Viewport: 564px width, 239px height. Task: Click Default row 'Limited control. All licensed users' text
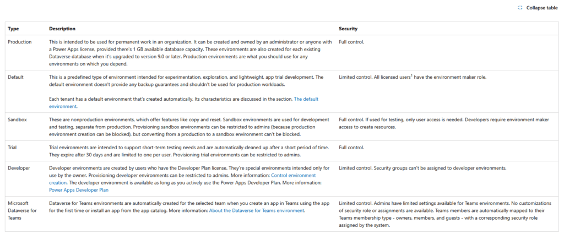click(375, 77)
